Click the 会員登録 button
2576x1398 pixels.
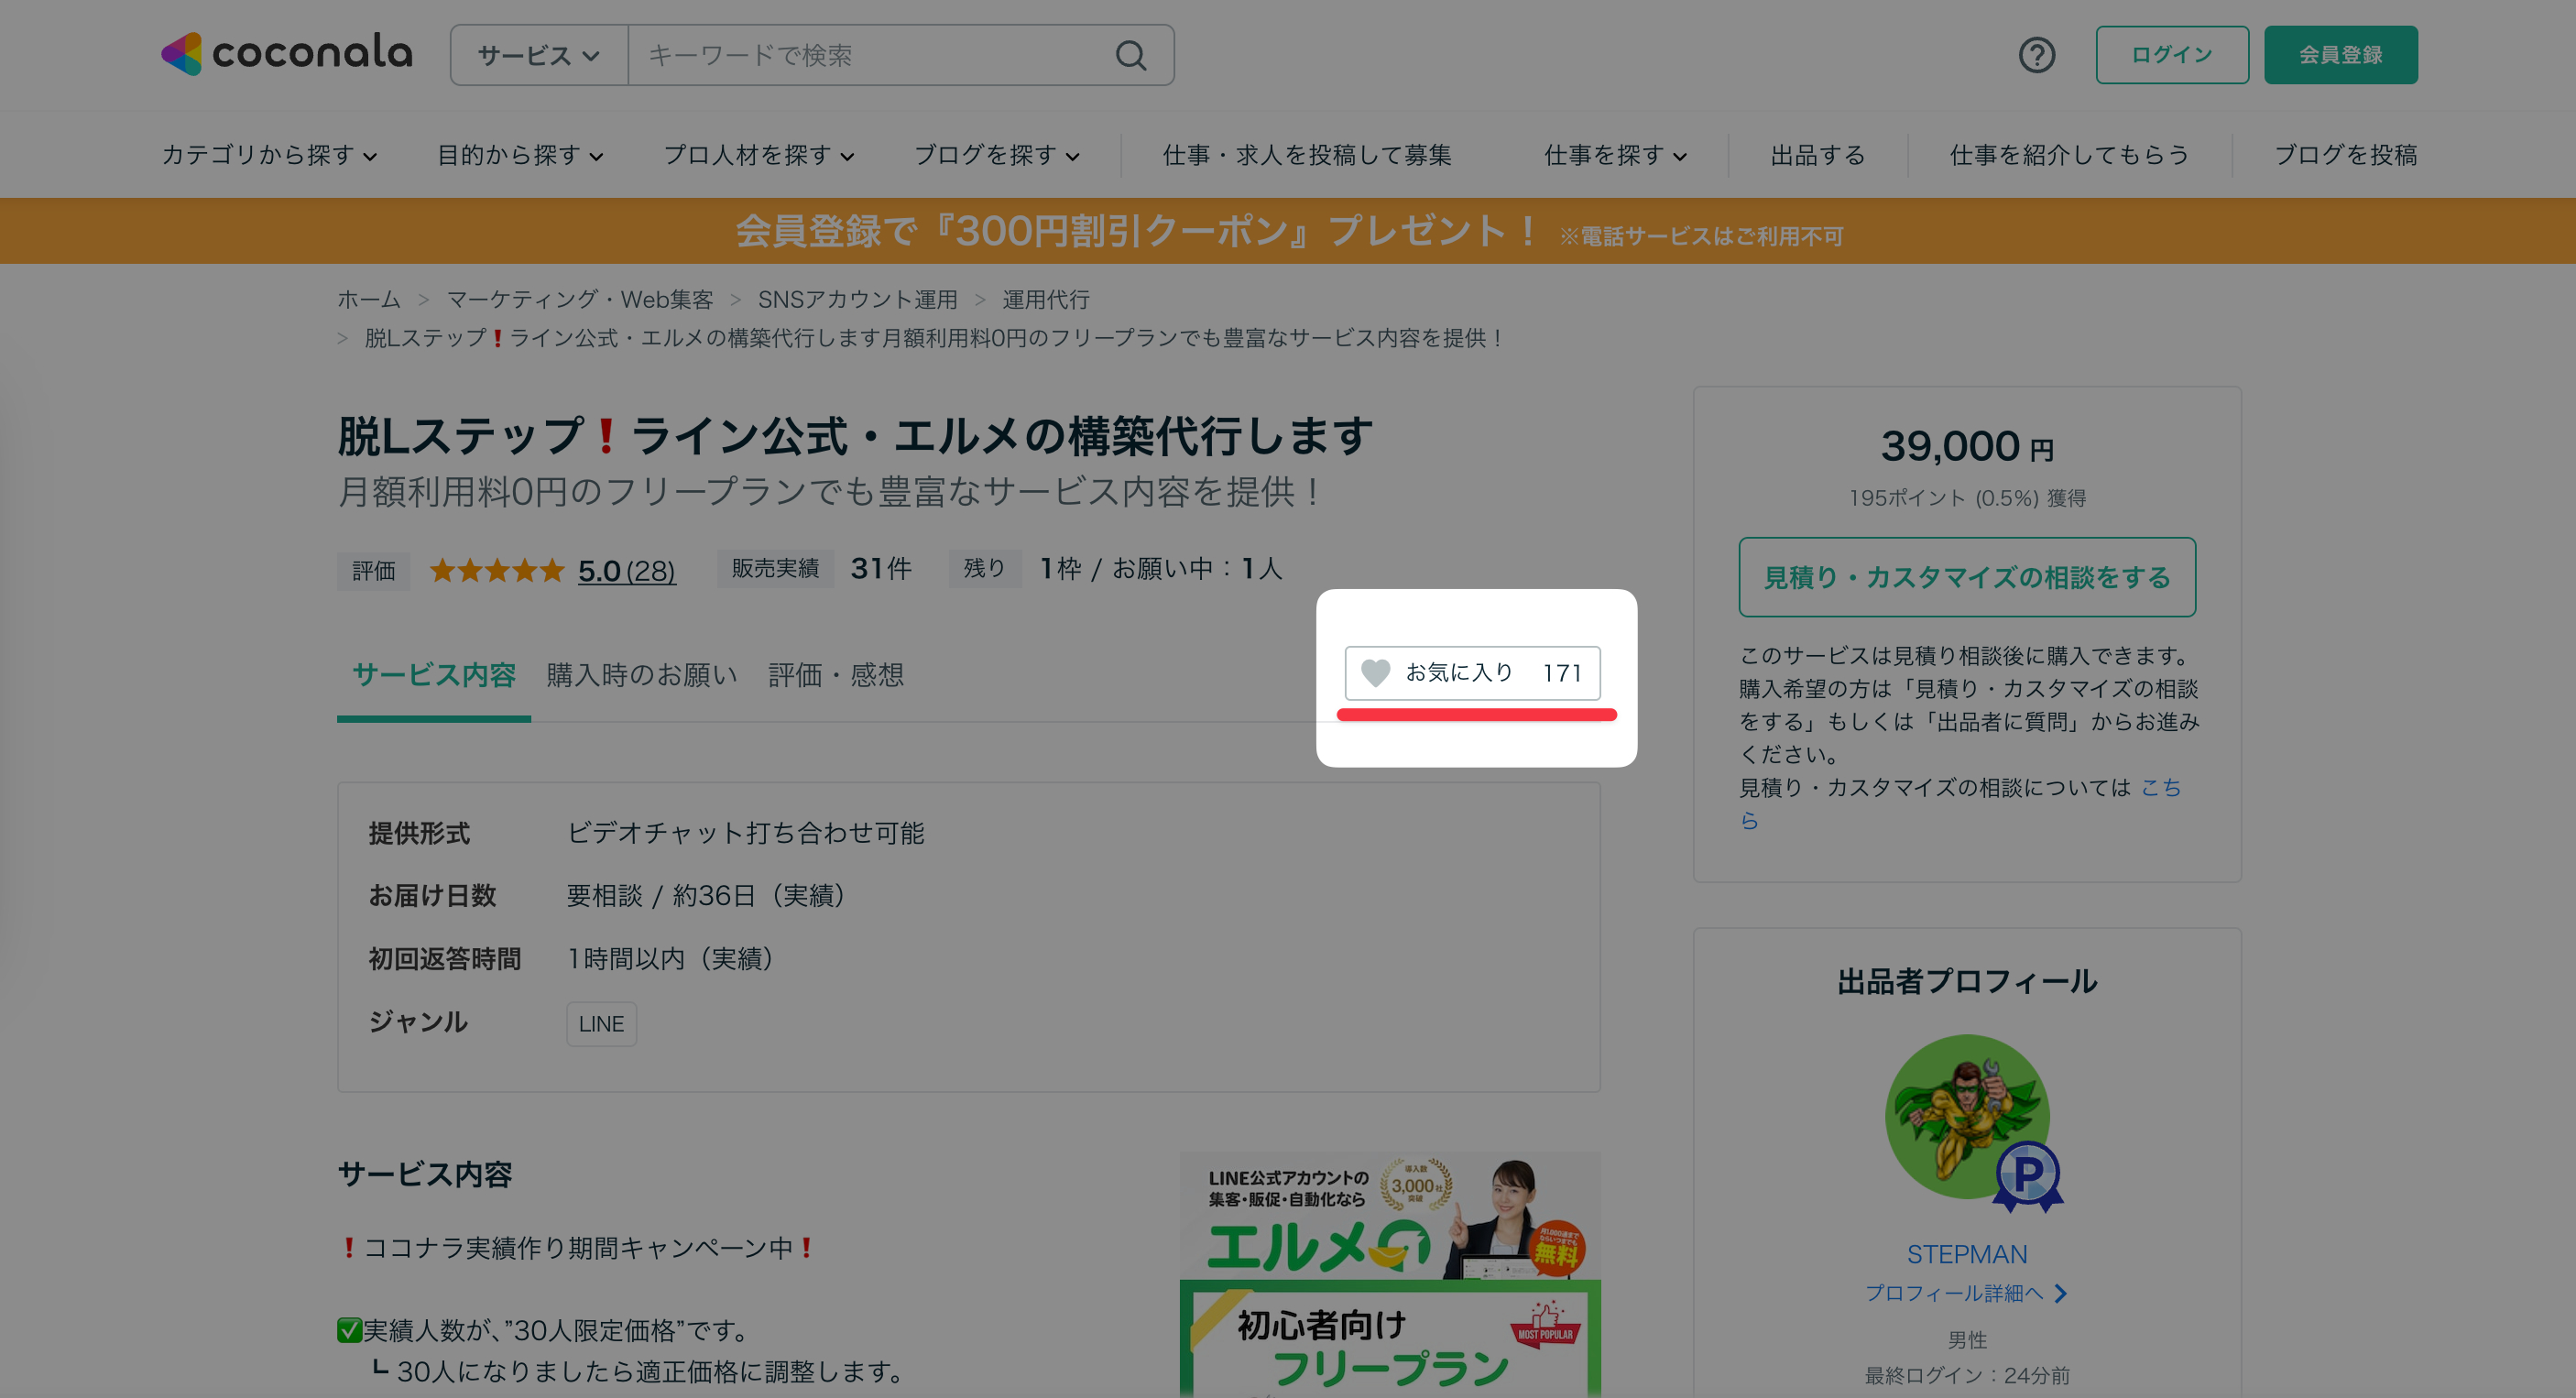2340,55
